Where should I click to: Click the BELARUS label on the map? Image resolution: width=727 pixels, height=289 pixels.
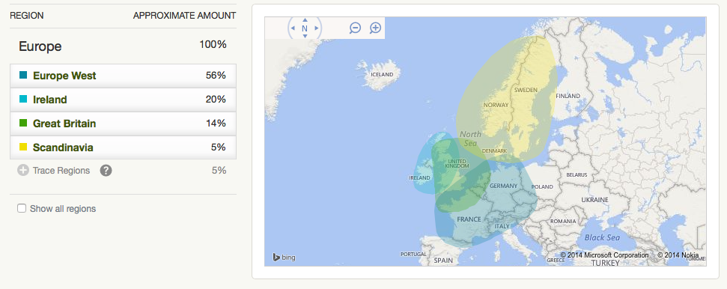[x=577, y=175]
